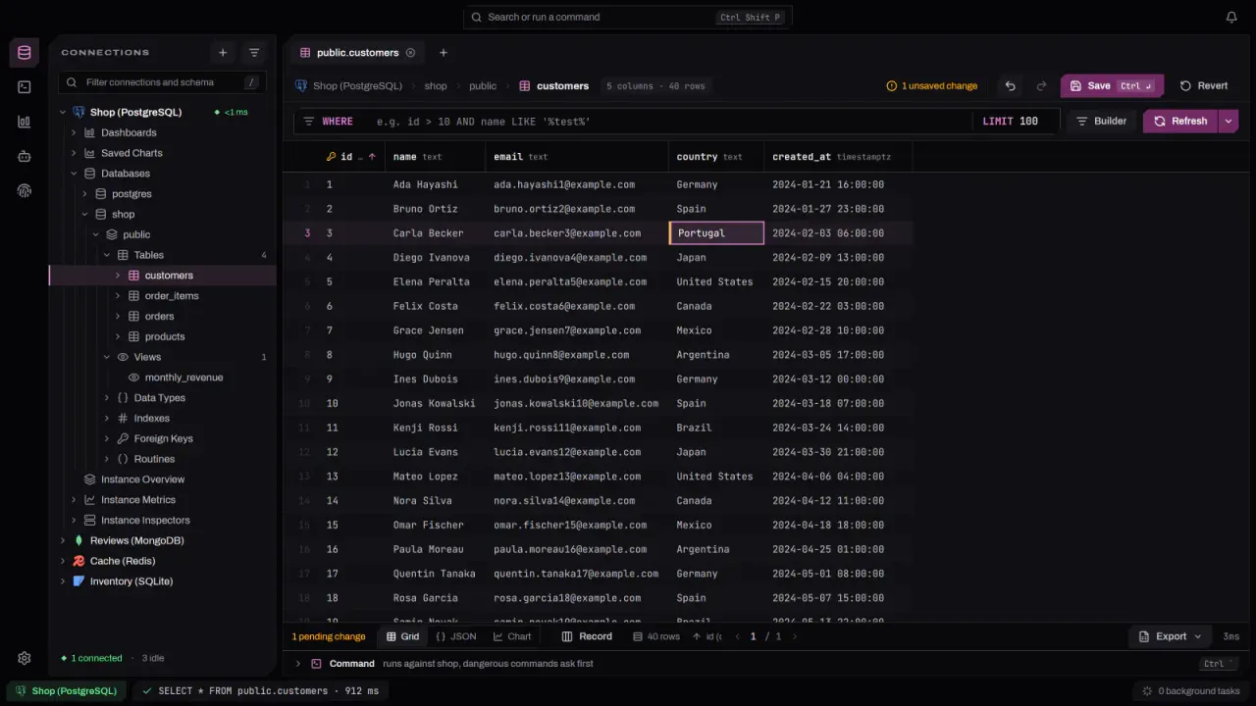Switch to the Chart view tab

[x=512, y=636]
